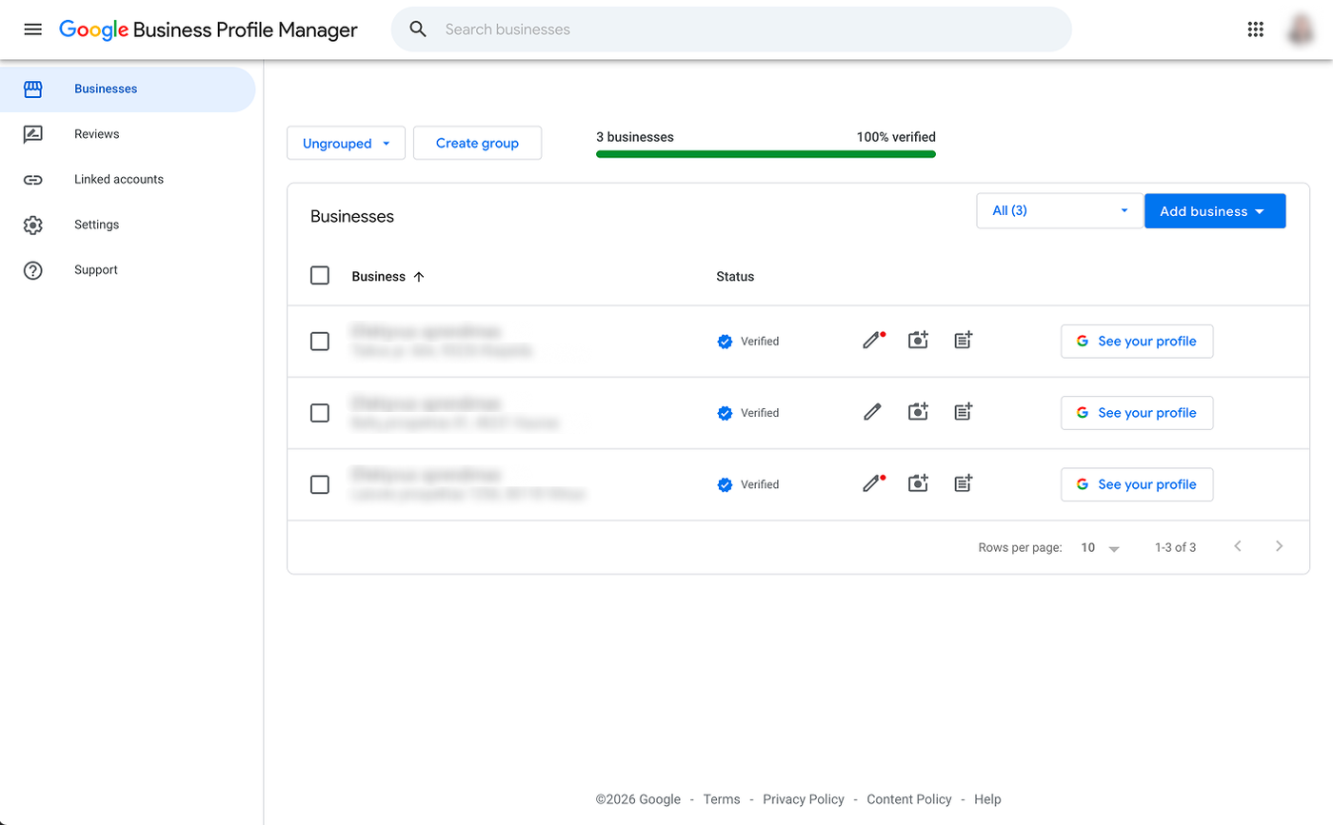The height and width of the screenshot is (825, 1333).
Task: Open the hamburger main menu
Action: 33,29
